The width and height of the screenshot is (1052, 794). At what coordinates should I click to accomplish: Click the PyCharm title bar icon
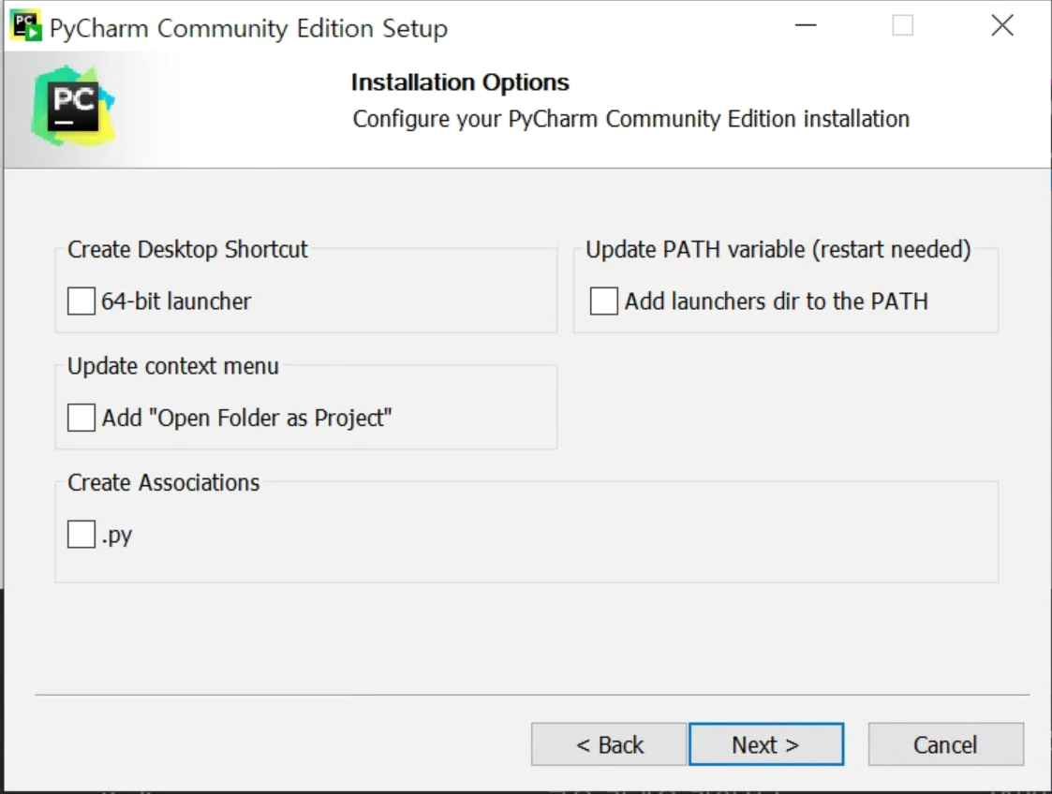tap(27, 27)
